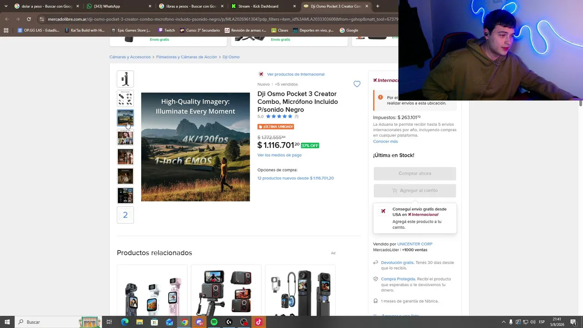Go to Cámaras y Accesorios breadcrumb
Screen dimensions: 583x328
pos(130,57)
